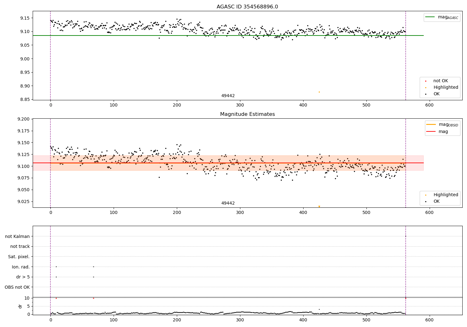Viewport: 467px width, 327px height.
Task: Click the 49442 label in top plot
Action: (x=228, y=96)
